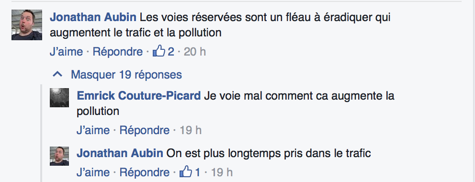Visit Emrick Couture-Picard's profile name link
The height and width of the screenshot is (182, 475).
click(139, 96)
